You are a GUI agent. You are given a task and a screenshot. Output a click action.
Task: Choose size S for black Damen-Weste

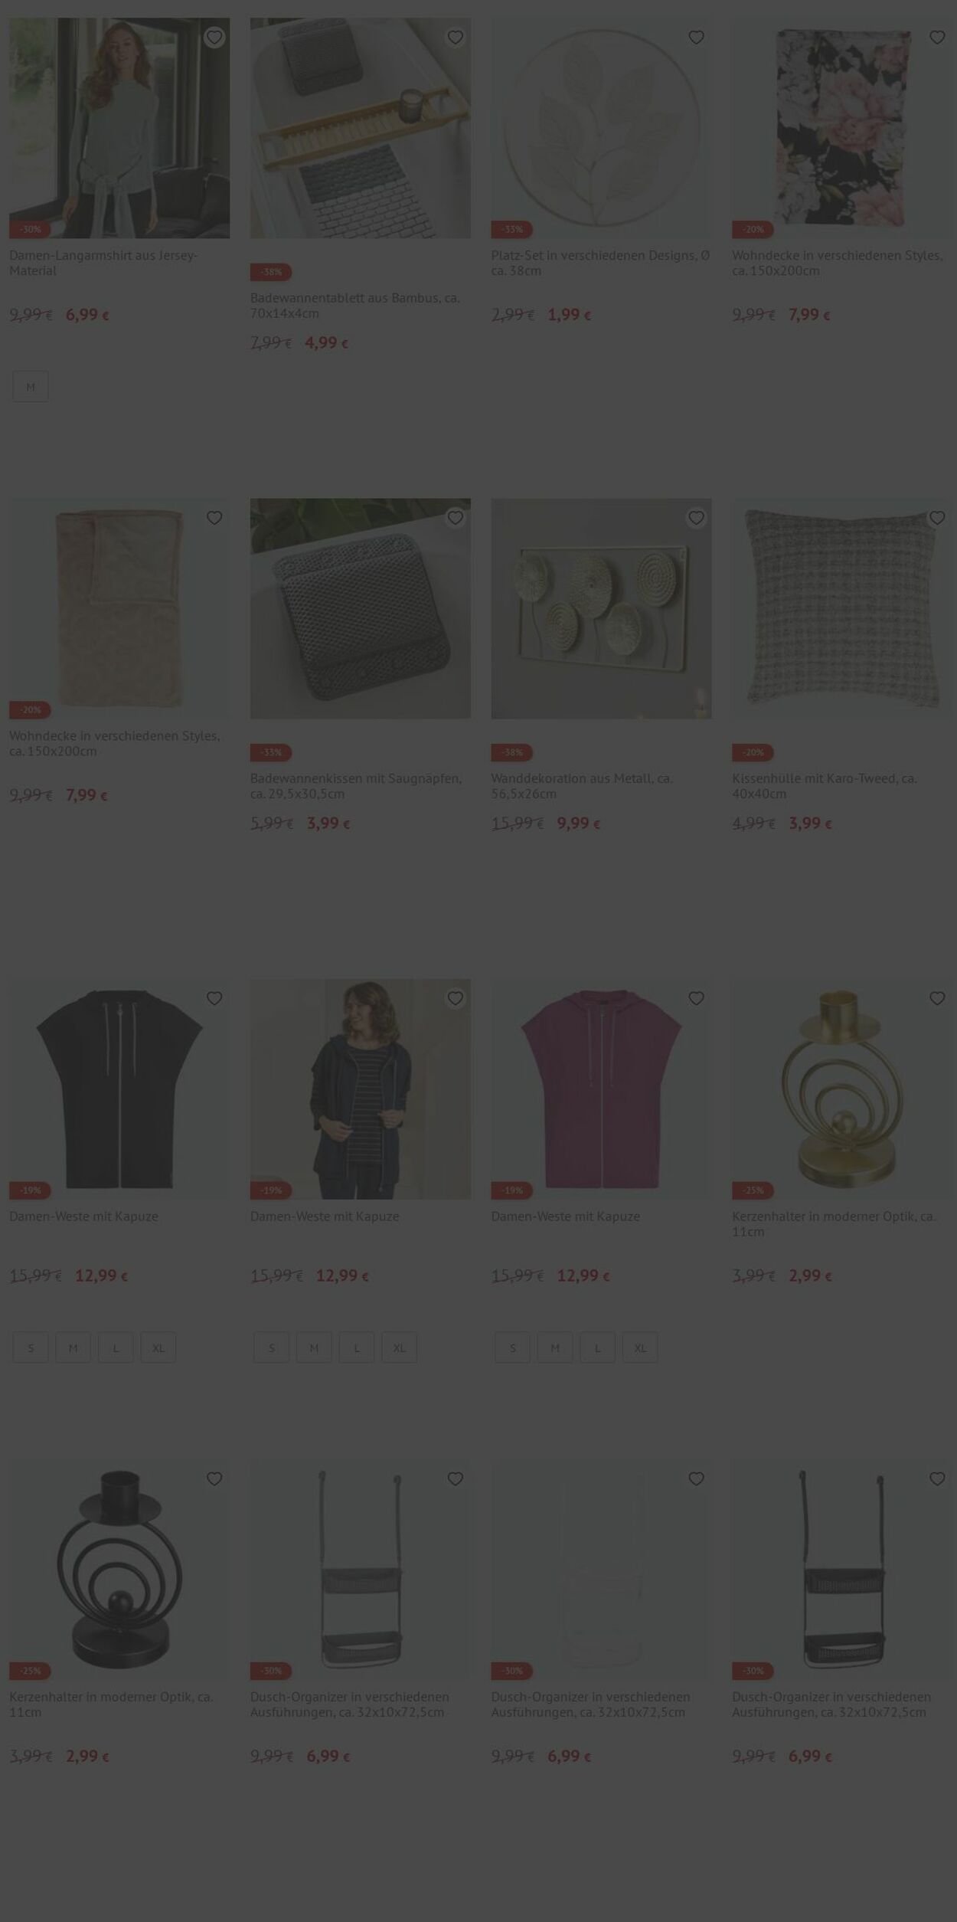[31, 1347]
